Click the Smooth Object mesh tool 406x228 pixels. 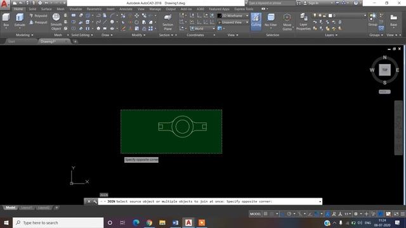click(x=56, y=22)
